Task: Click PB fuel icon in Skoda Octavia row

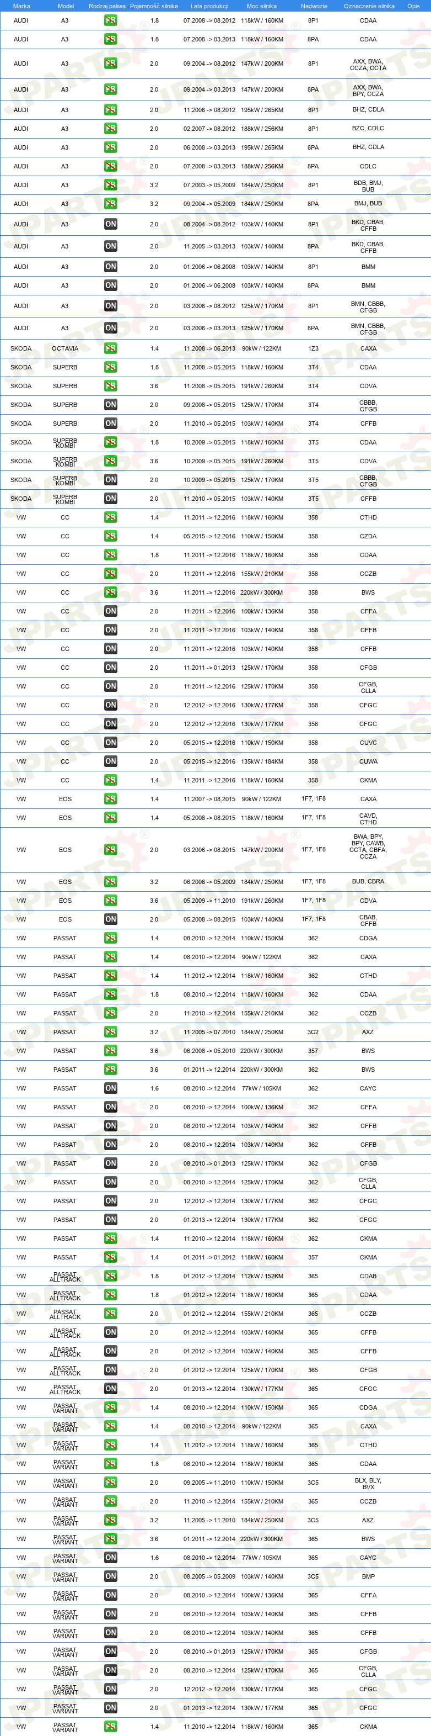Action: coord(110,348)
